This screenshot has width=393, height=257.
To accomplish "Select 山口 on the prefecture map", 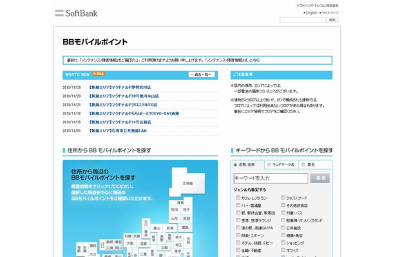I will (x=102, y=245).
